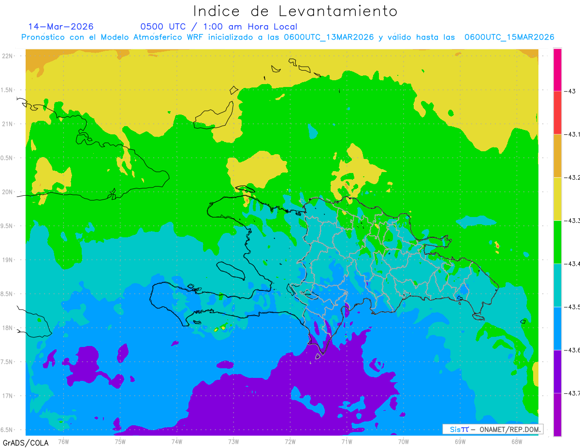Click the 'GrADS/COLA' label
Viewport: 580px width, 448px height.
point(26,443)
